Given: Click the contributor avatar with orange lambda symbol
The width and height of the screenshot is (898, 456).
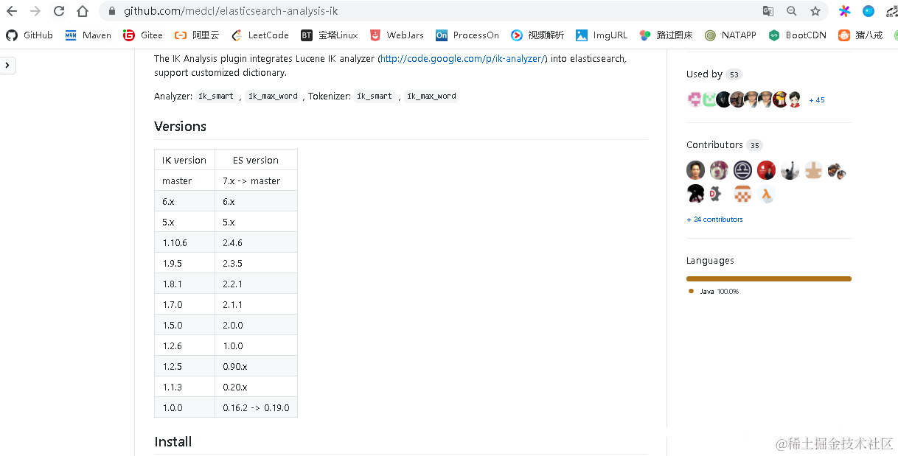Looking at the screenshot, I should 766,194.
